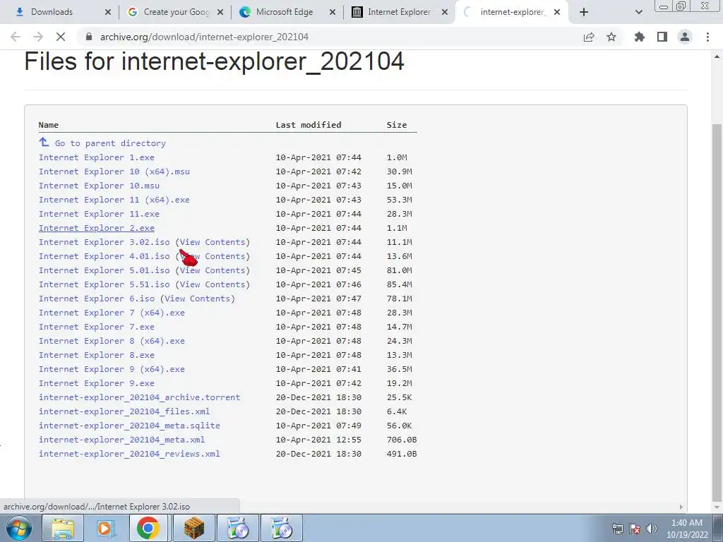Open the network tray icon
The image size is (723, 542).
tap(617, 529)
